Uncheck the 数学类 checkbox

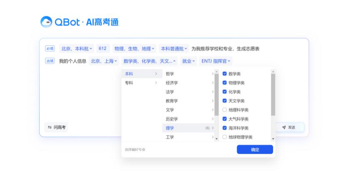pos(225,73)
